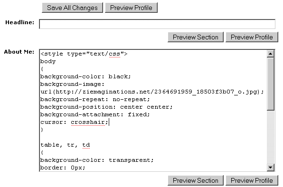Click the About Me scrollbar thumb
This screenshot has height=187, width=283.
point(270,84)
